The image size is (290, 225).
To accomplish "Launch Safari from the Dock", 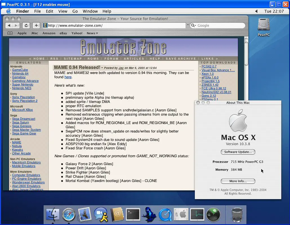I will 69,215.
